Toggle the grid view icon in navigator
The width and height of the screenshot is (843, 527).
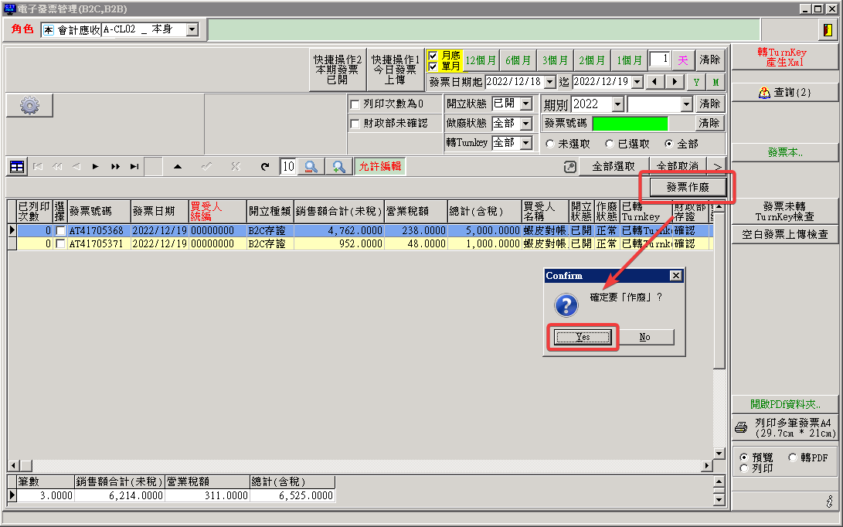(17, 166)
